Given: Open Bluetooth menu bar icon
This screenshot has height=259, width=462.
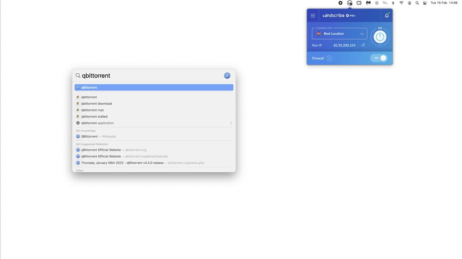Looking at the screenshot, I should [x=393, y=3].
